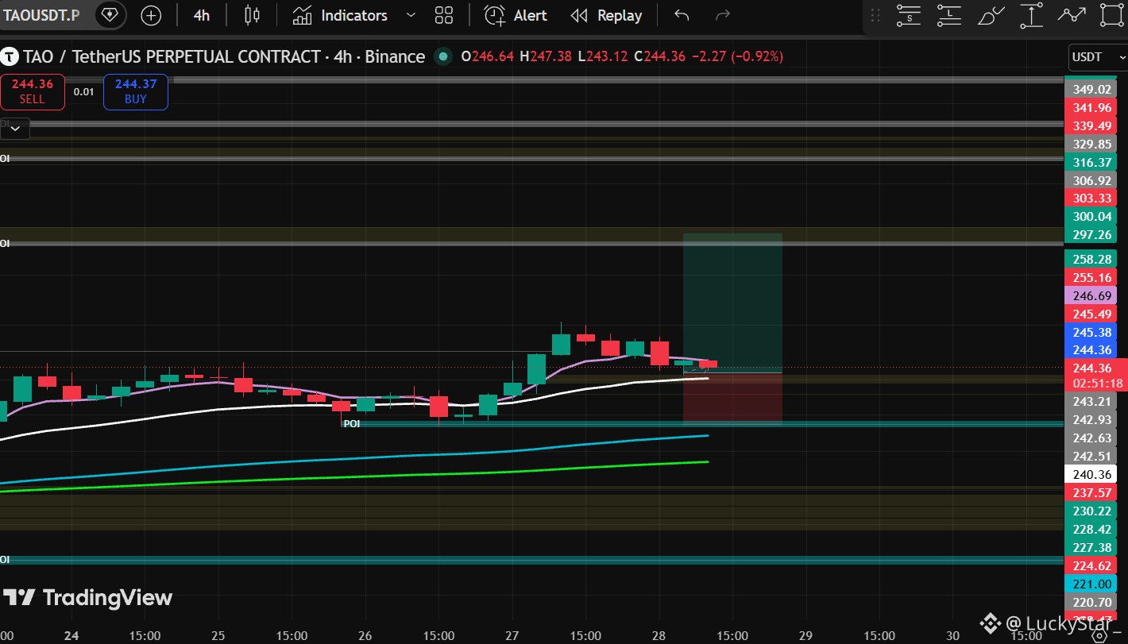Click the TAO symbol logo icon
This screenshot has height=644, width=1128.
[10, 56]
